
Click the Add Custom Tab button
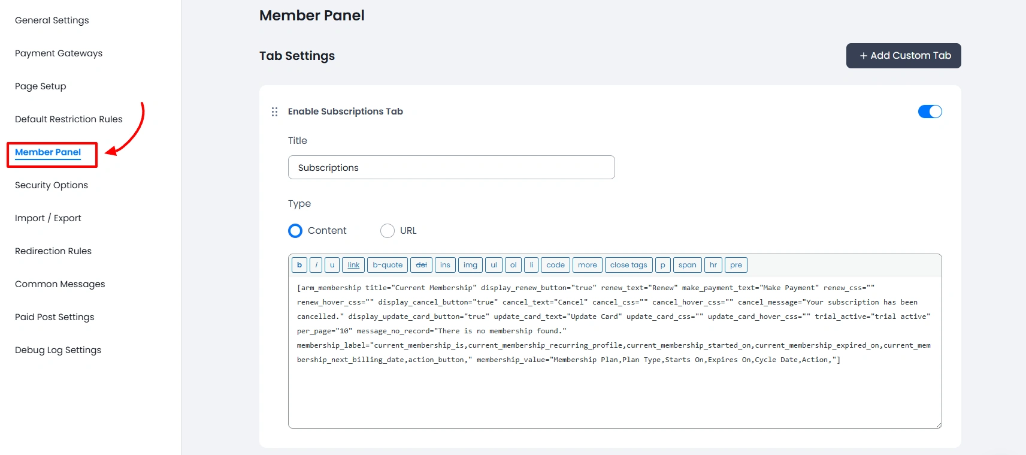point(903,56)
